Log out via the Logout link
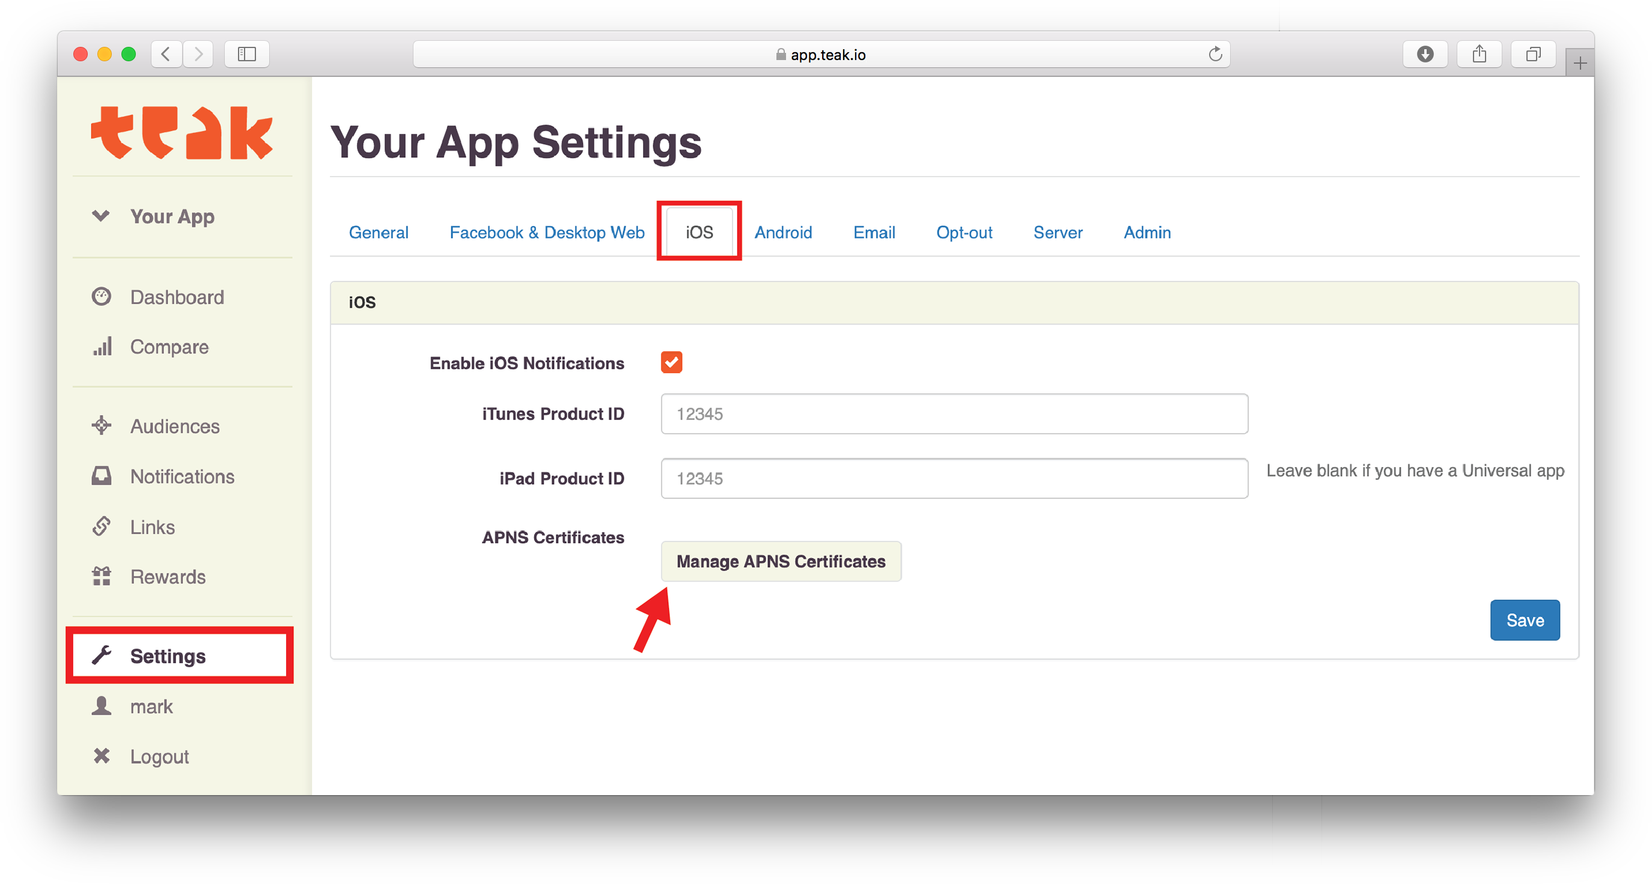This screenshot has height=884, width=1652. tap(160, 757)
